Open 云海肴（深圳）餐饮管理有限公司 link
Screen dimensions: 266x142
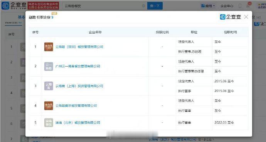(79, 47)
